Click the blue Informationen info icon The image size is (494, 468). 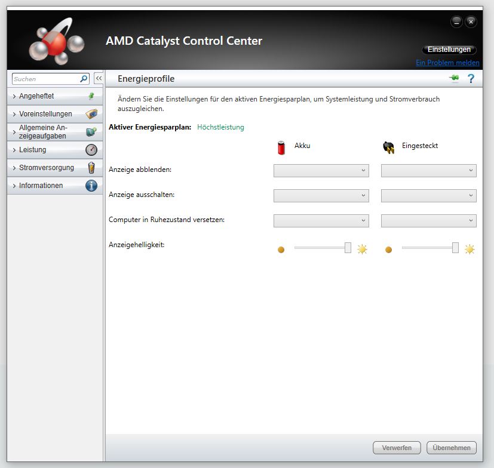(x=91, y=186)
